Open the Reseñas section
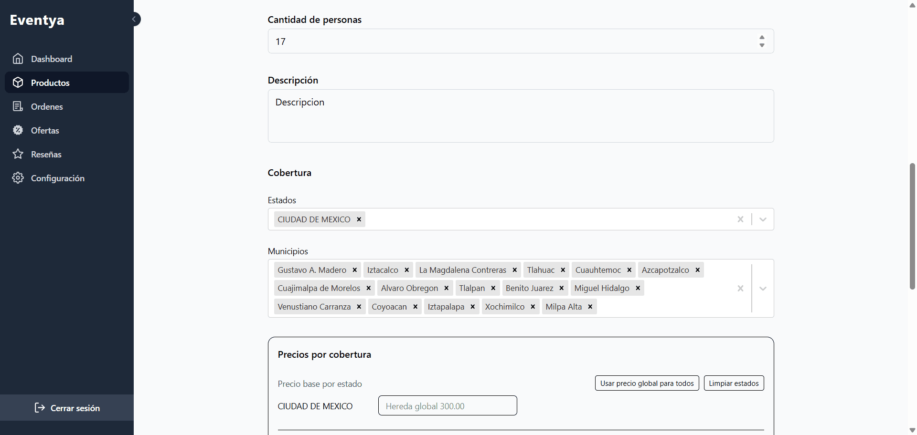Screen dimensions: 917x435 pos(46,154)
